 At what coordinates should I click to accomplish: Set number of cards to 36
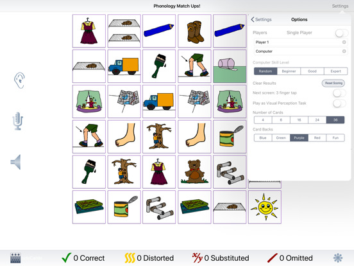[335, 120]
